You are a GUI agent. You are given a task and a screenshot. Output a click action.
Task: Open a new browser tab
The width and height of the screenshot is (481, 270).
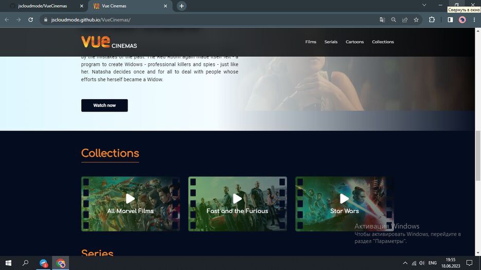[x=182, y=6]
